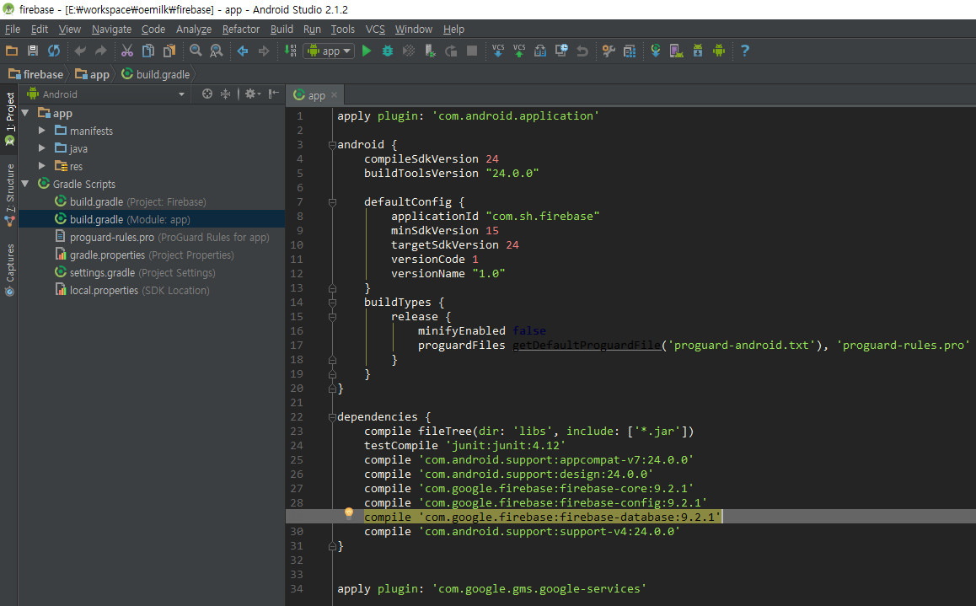Viewport: 976px width, 606px height.
Task: Click the Undo arrow in toolbar
Action: (80, 51)
